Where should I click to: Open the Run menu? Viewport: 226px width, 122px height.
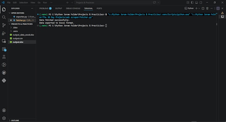[x=45, y=3]
